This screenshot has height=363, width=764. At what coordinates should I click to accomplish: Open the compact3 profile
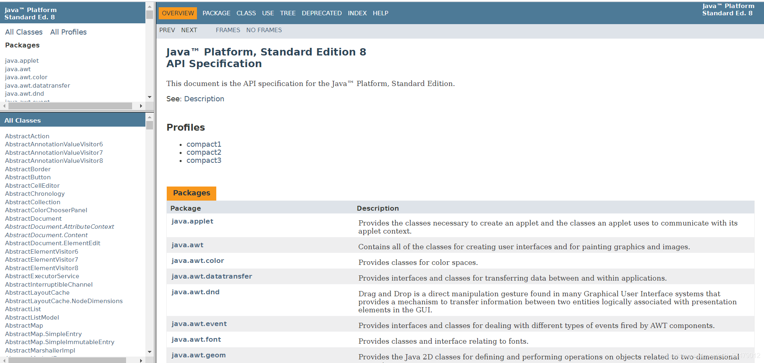(x=204, y=160)
